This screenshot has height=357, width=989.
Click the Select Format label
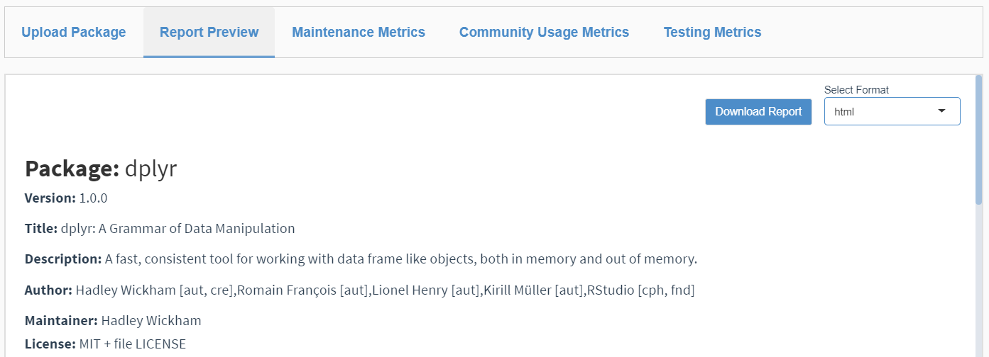tap(856, 90)
